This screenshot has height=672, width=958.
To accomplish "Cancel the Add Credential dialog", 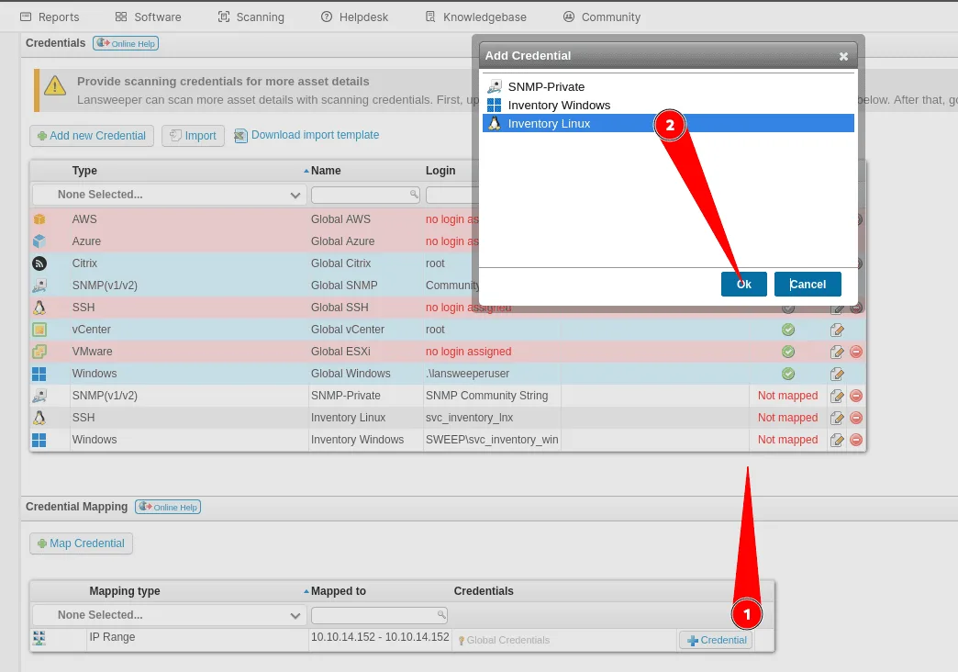I will coord(808,285).
